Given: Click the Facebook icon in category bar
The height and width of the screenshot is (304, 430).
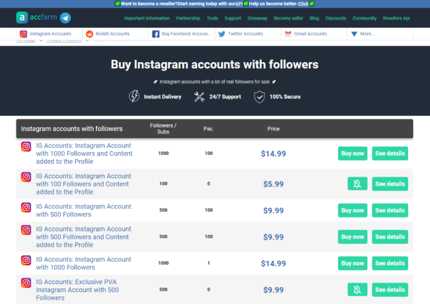Looking at the screenshot, I should (156, 34).
